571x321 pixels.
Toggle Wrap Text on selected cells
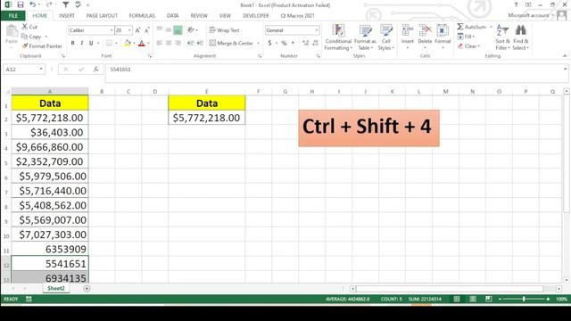[224, 30]
